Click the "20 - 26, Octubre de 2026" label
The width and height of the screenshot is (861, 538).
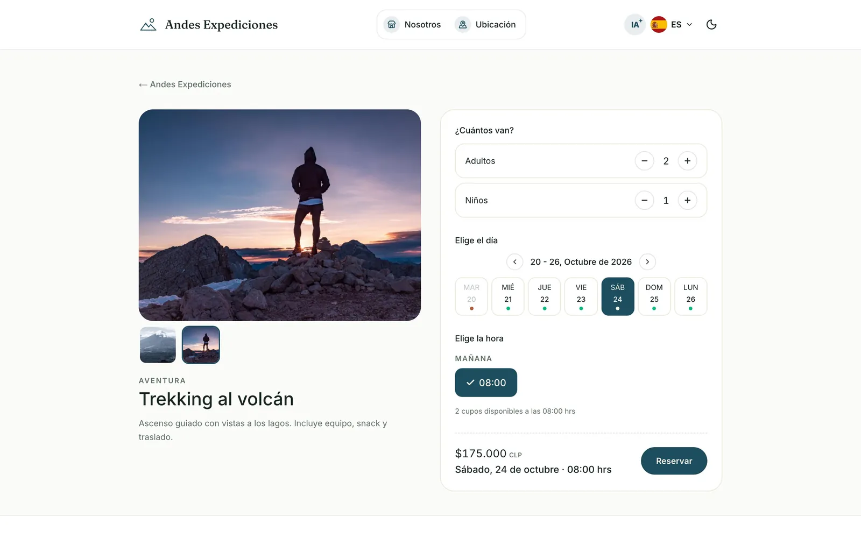pyautogui.click(x=581, y=262)
